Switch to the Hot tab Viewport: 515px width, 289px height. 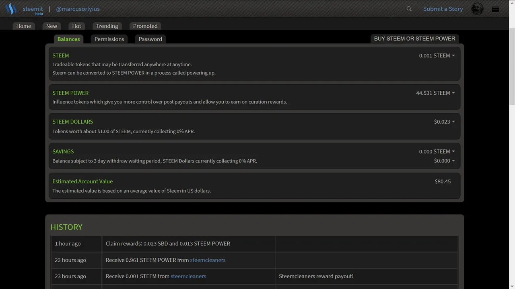coord(76,26)
